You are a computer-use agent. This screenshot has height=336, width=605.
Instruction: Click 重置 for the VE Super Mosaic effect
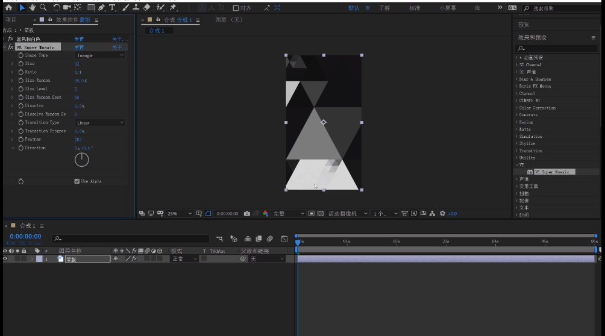79,47
